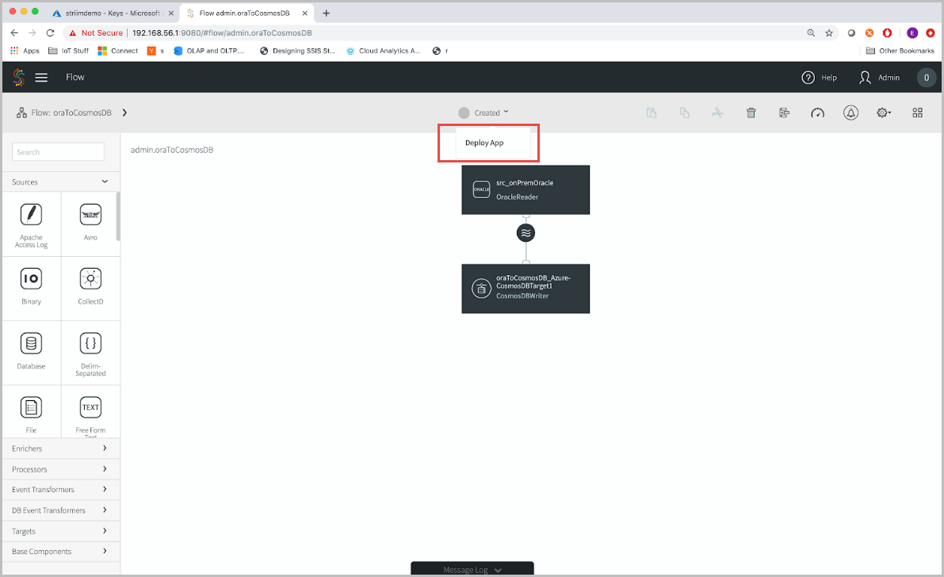Open the hamburger navigation menu
The image size is (944, 577).
(x=41, y=77)
